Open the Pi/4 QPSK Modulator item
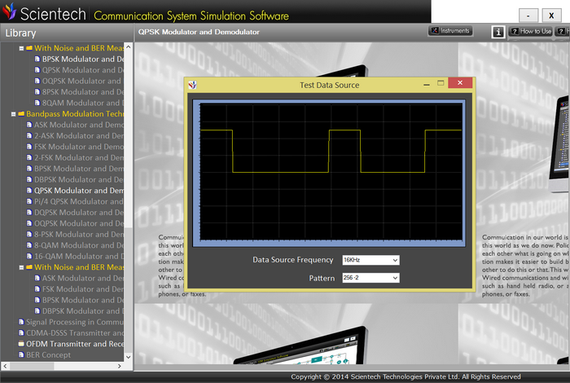The width and height of the screenshot is (570, 383). (79, 201)
